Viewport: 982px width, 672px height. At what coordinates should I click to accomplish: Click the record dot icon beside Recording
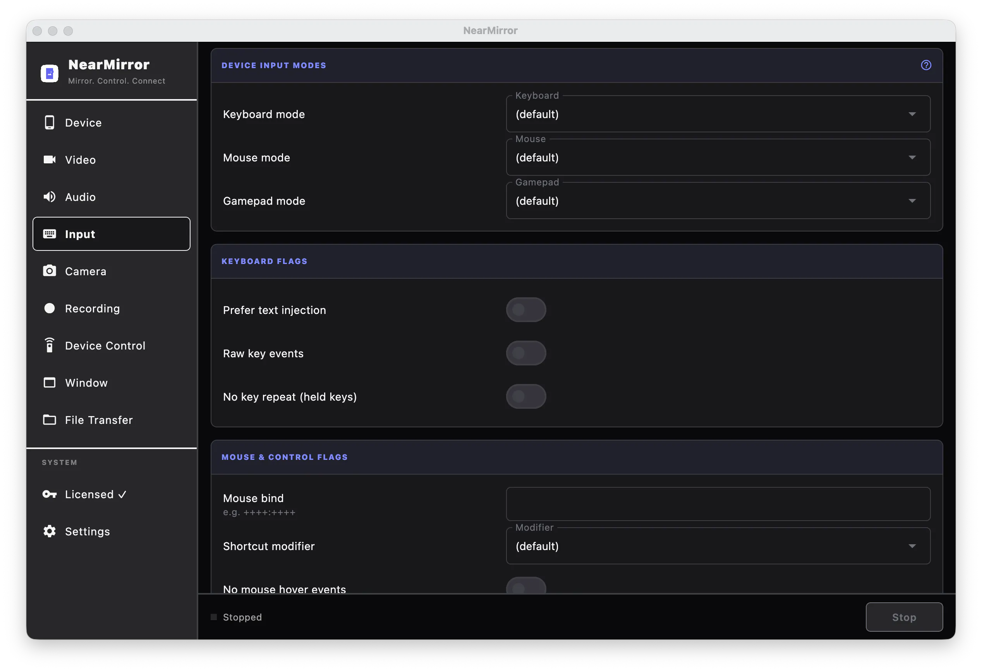[50, 309]
